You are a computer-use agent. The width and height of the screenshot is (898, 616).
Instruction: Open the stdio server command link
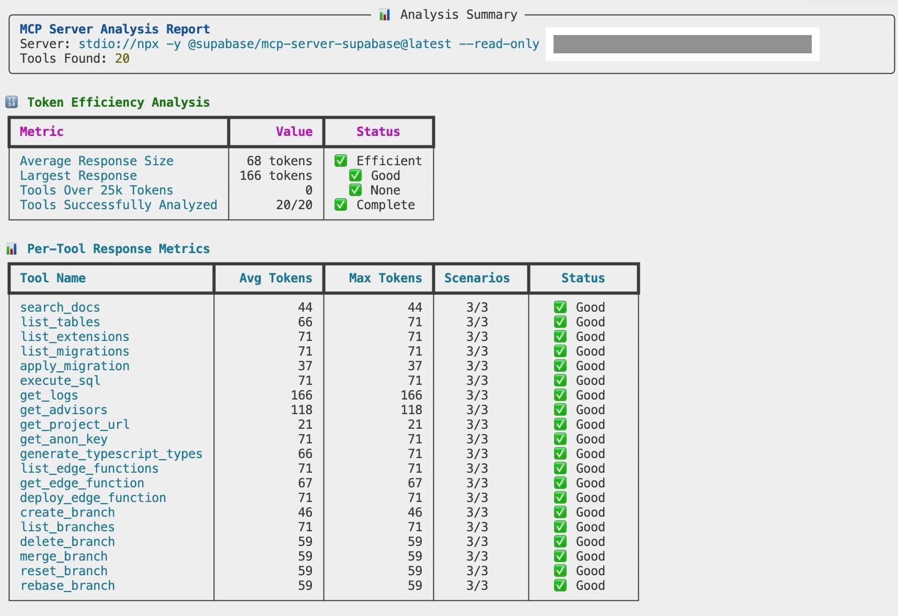click(309, 44)
